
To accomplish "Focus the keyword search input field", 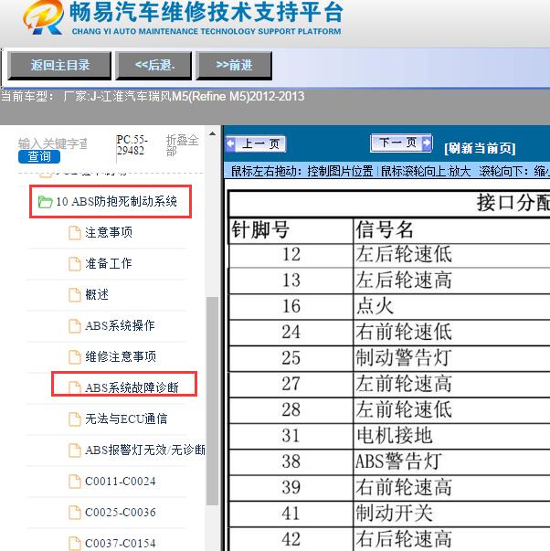I will tap(53, 143).
